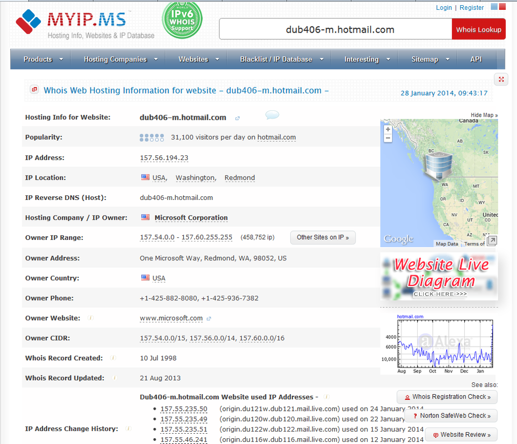Open the Norton SafeWeb Check button
The width and height of the screenshot is (517, 444).
pos(451,416)
